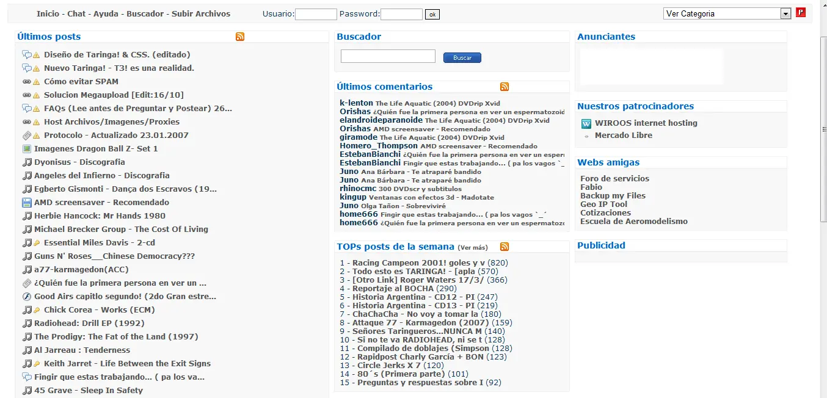
Task: Open Chat from the top menu
Action: coord(76,13)
